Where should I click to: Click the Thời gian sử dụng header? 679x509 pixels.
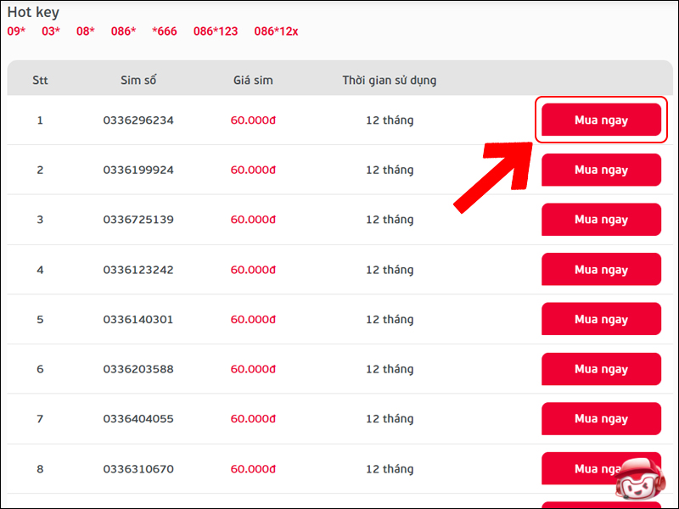click(389, 81)
